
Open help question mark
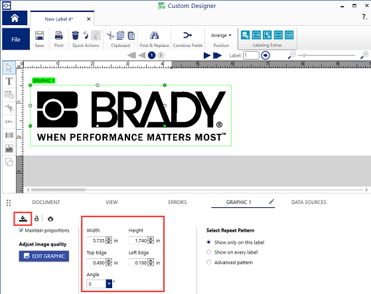pos(364,17)
